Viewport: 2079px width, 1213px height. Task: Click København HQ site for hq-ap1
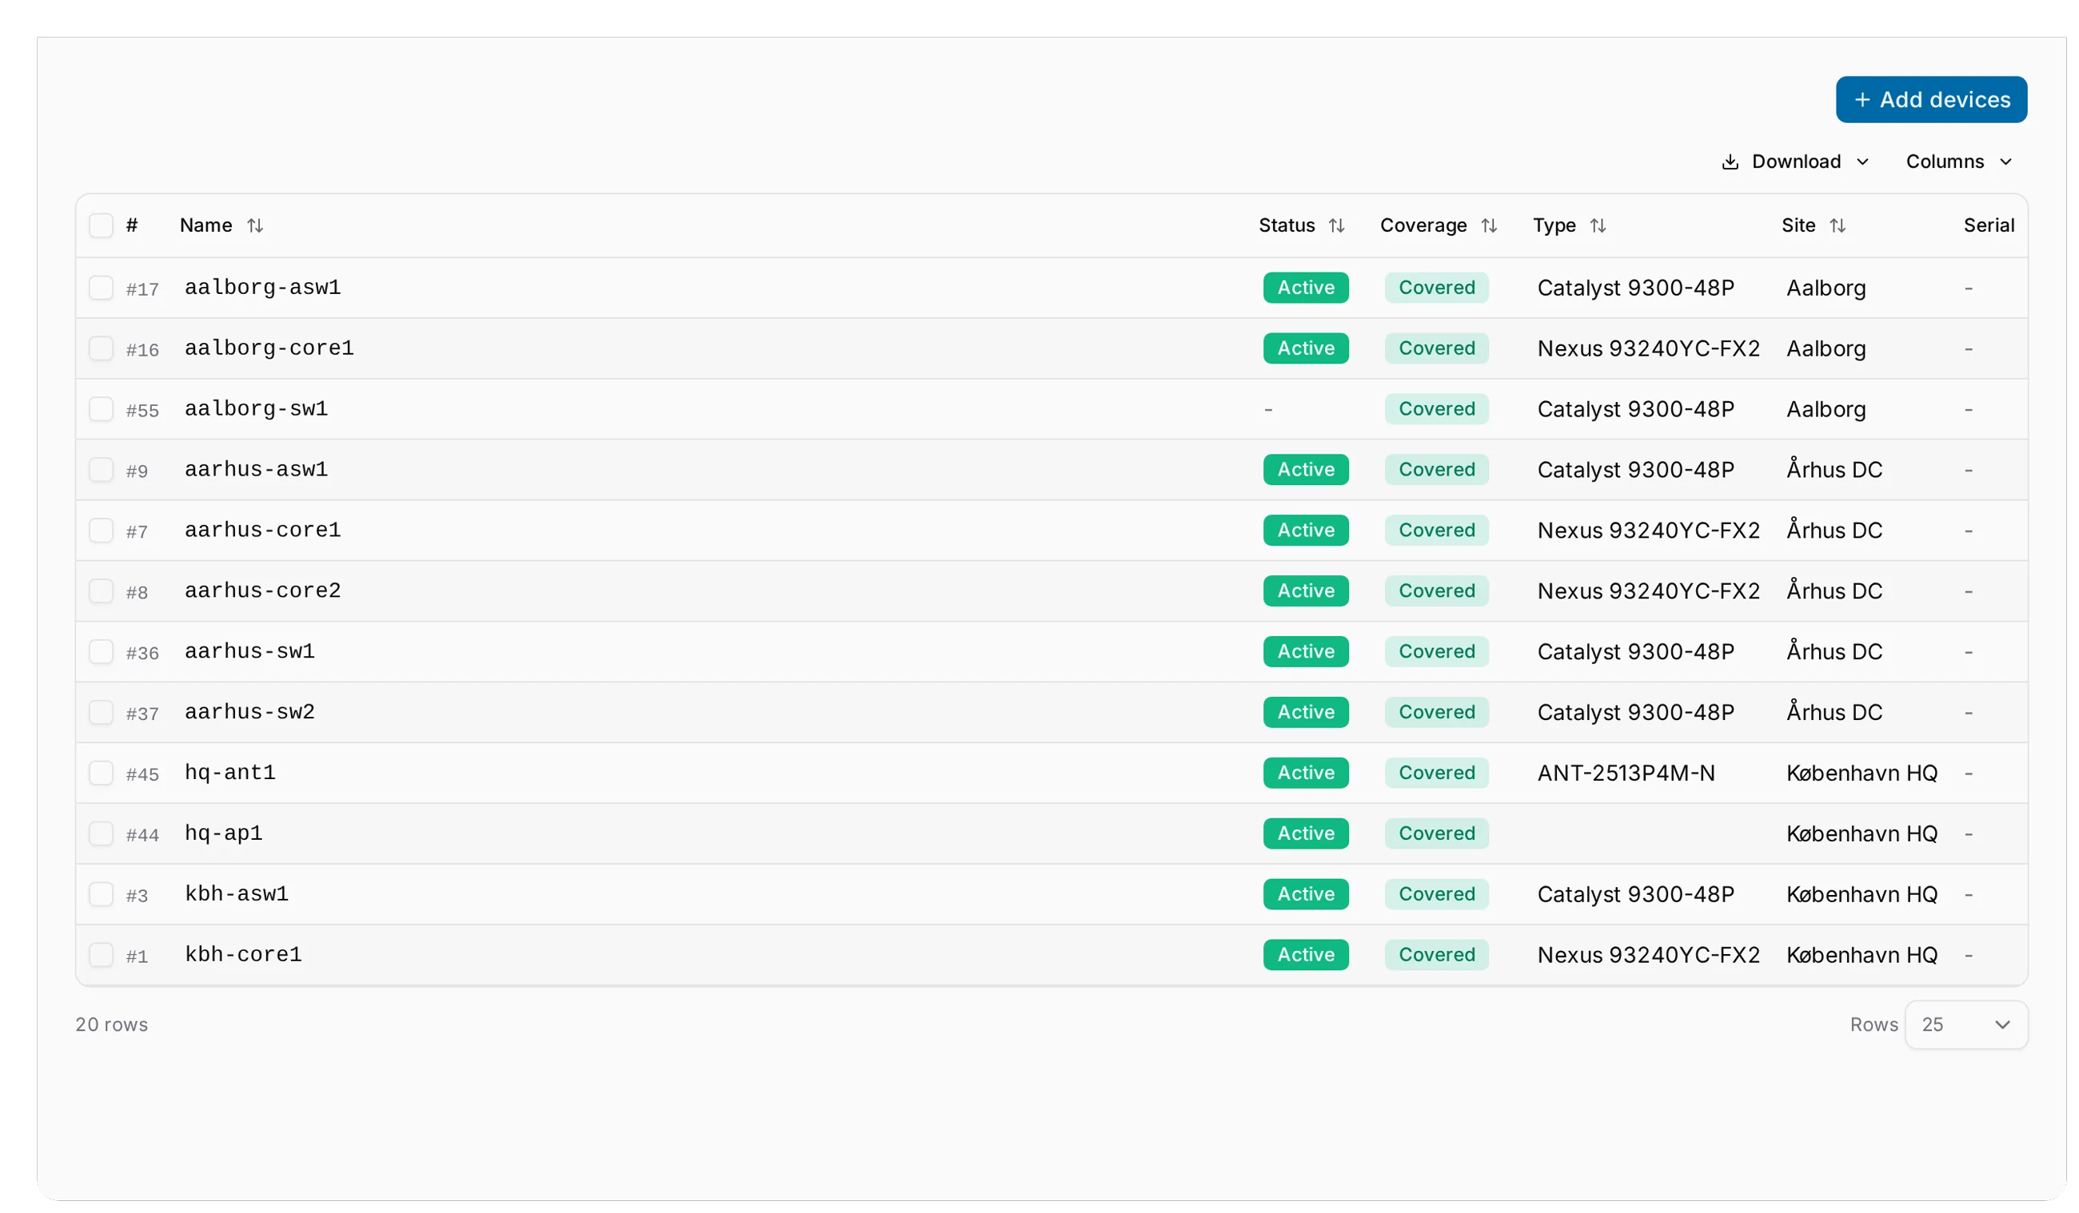point(1862,833)
